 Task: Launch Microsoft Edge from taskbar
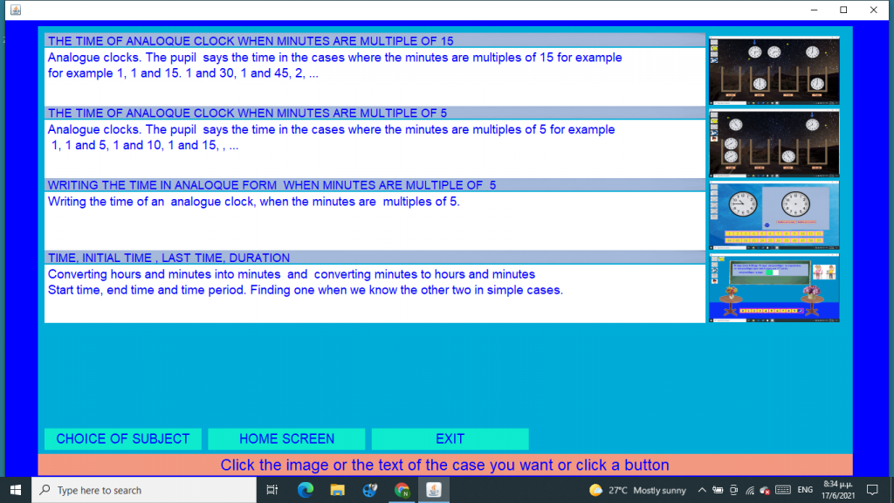click(x=305, y=490)
